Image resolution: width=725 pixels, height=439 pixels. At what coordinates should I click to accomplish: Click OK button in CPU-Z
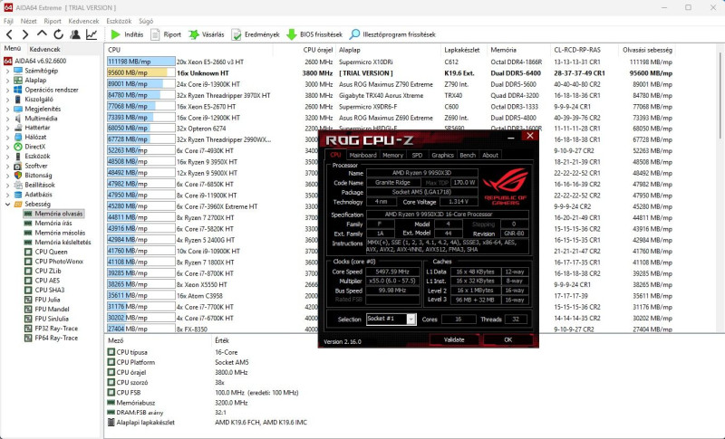tap(507, 339)
